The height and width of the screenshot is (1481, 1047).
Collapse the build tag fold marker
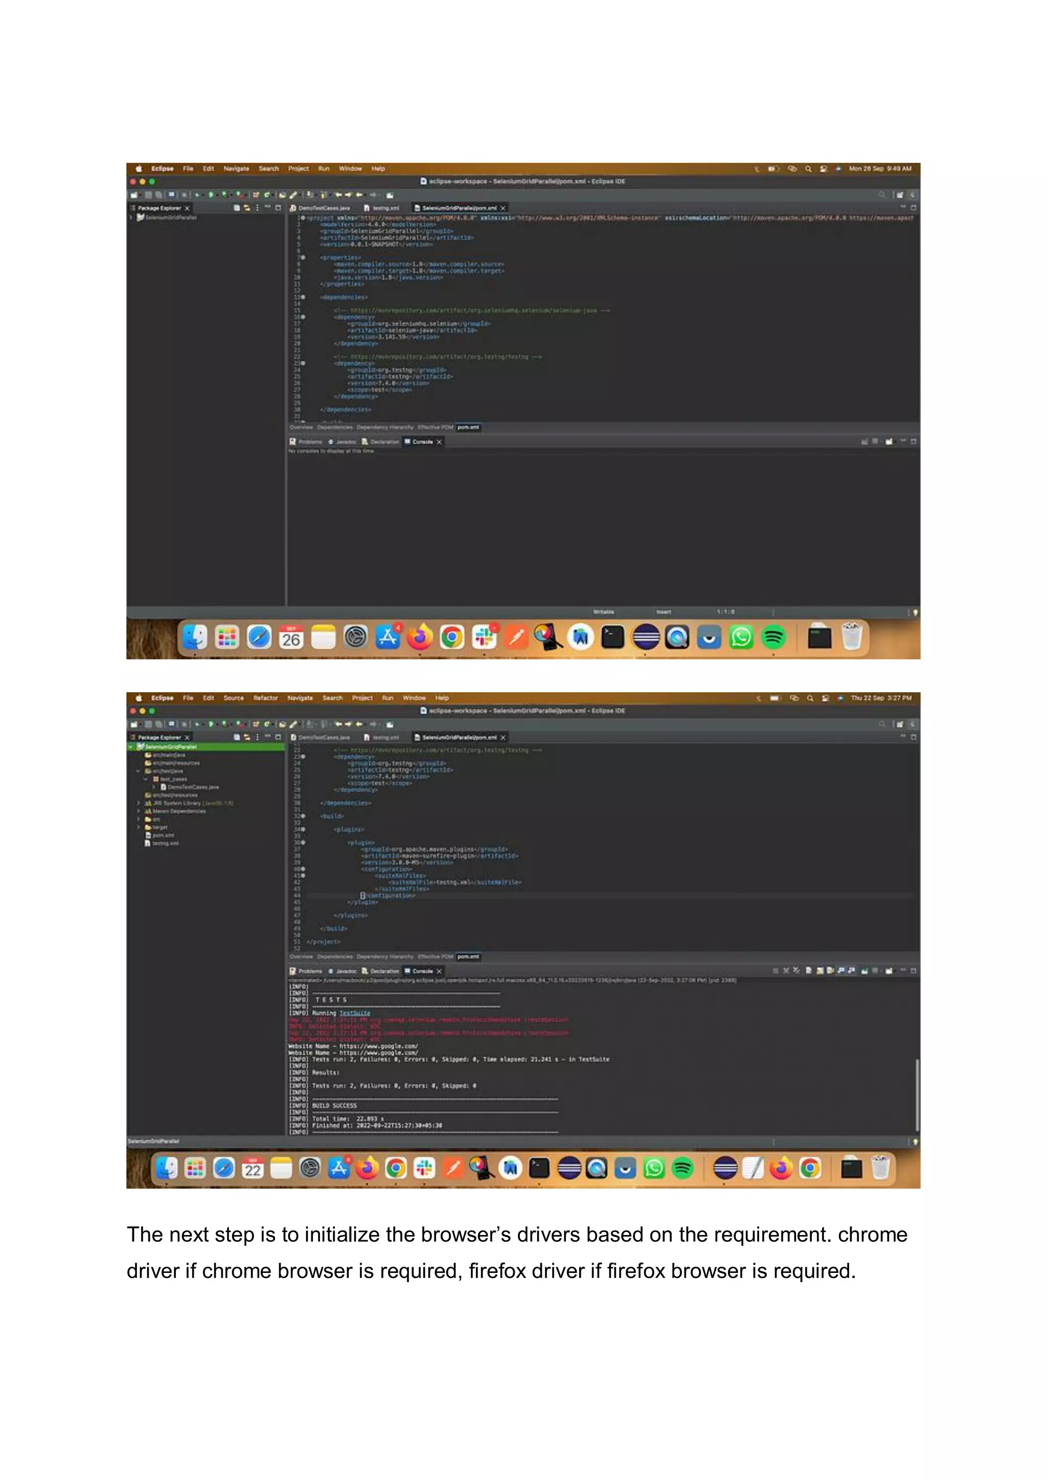[303, 816]
